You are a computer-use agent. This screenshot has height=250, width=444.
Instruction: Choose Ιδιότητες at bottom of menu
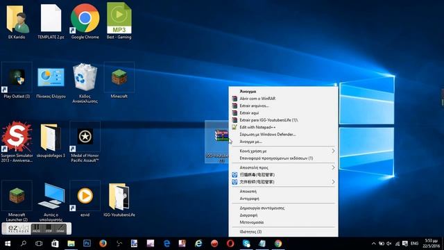point(283,232)
